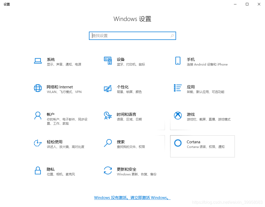The image size is (265, 207).
Task: Select the 系统 category title
Action: tap(51, 59)
